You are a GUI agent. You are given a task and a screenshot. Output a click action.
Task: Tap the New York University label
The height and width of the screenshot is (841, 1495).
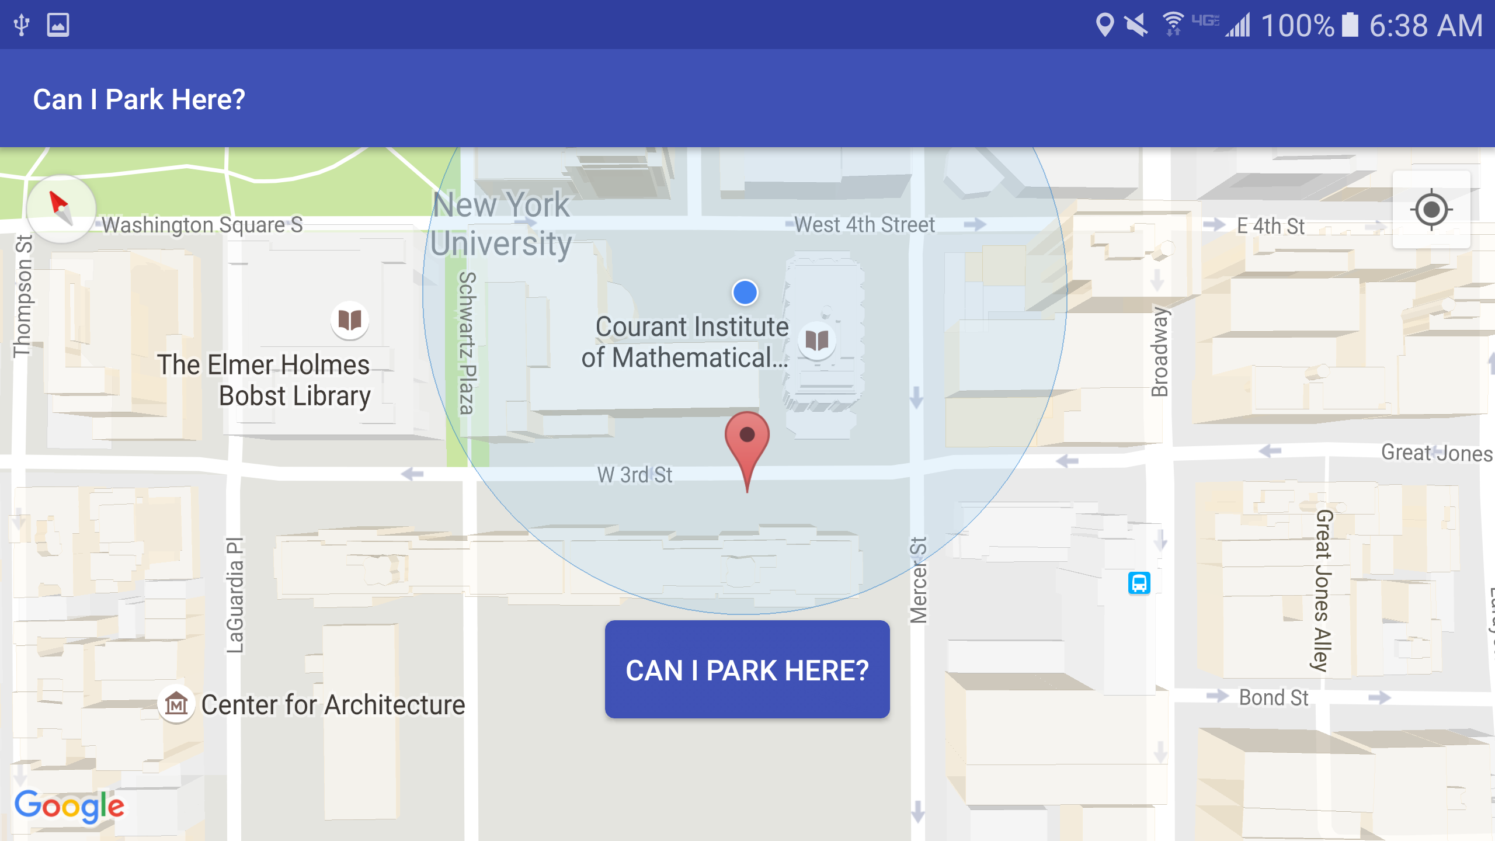coord(501,224)
